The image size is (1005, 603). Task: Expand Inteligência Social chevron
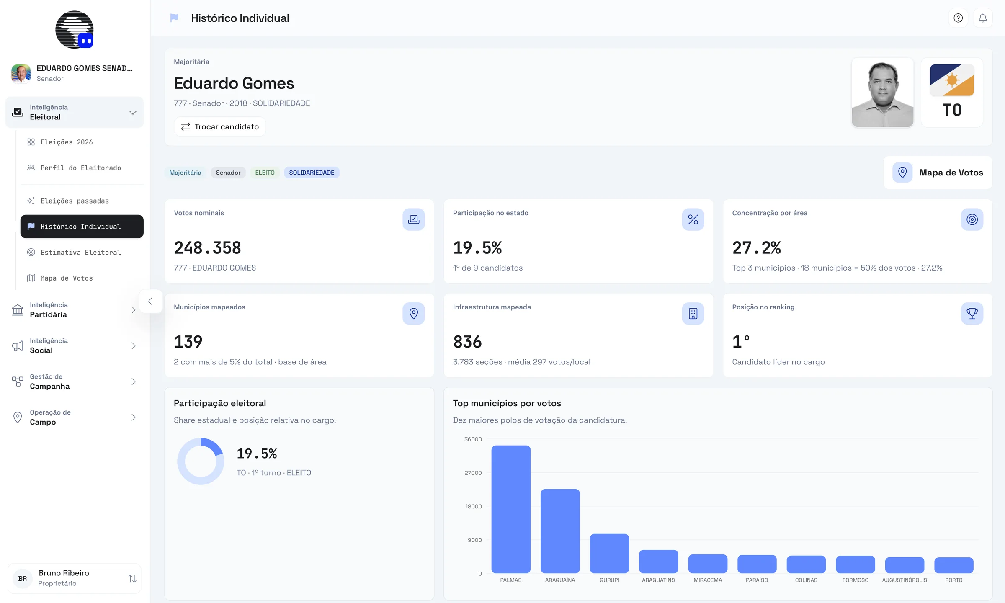(133, 346)
